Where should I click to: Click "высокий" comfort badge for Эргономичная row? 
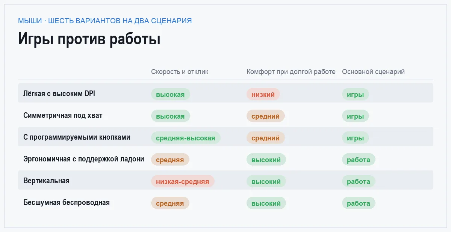[266, 160]
